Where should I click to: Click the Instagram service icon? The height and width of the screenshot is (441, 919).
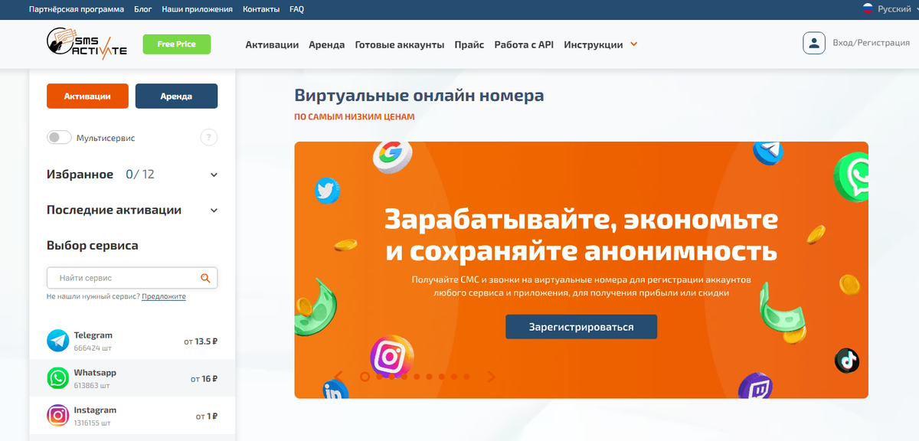coord(58,416)
